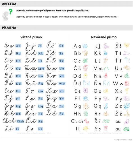Click the green truck picture beside au
This screenshot has height=141, width=133.
[127, 129]
